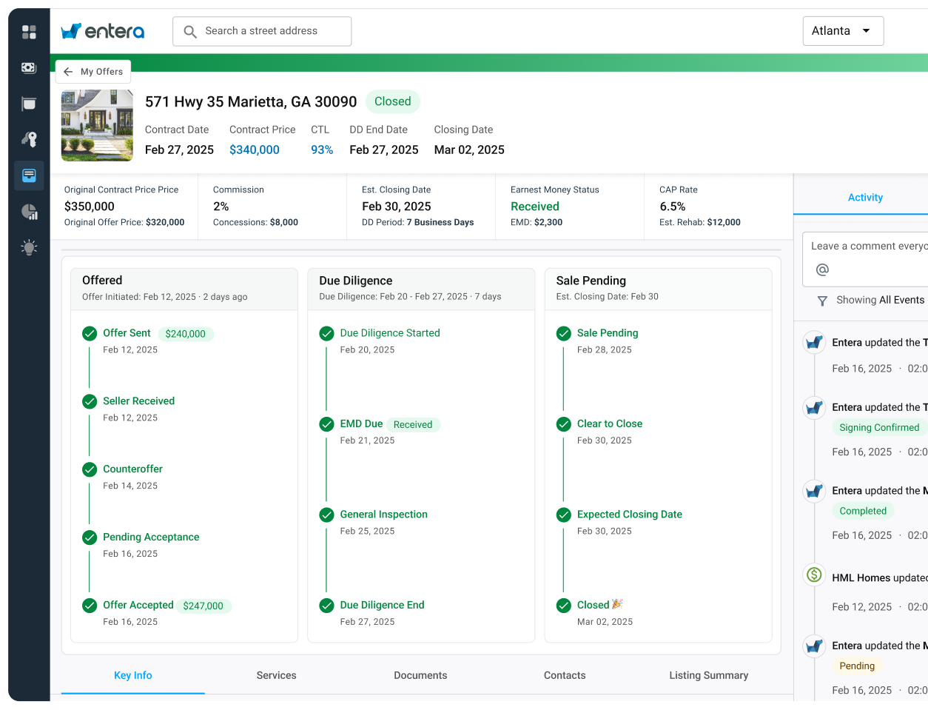
Task: Click the Offer Accepted check icon
Action: (x=90, y=606)
